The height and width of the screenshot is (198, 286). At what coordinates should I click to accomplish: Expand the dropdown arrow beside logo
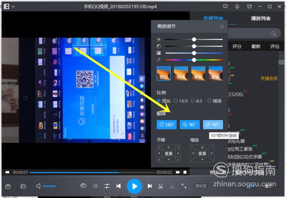13,7
